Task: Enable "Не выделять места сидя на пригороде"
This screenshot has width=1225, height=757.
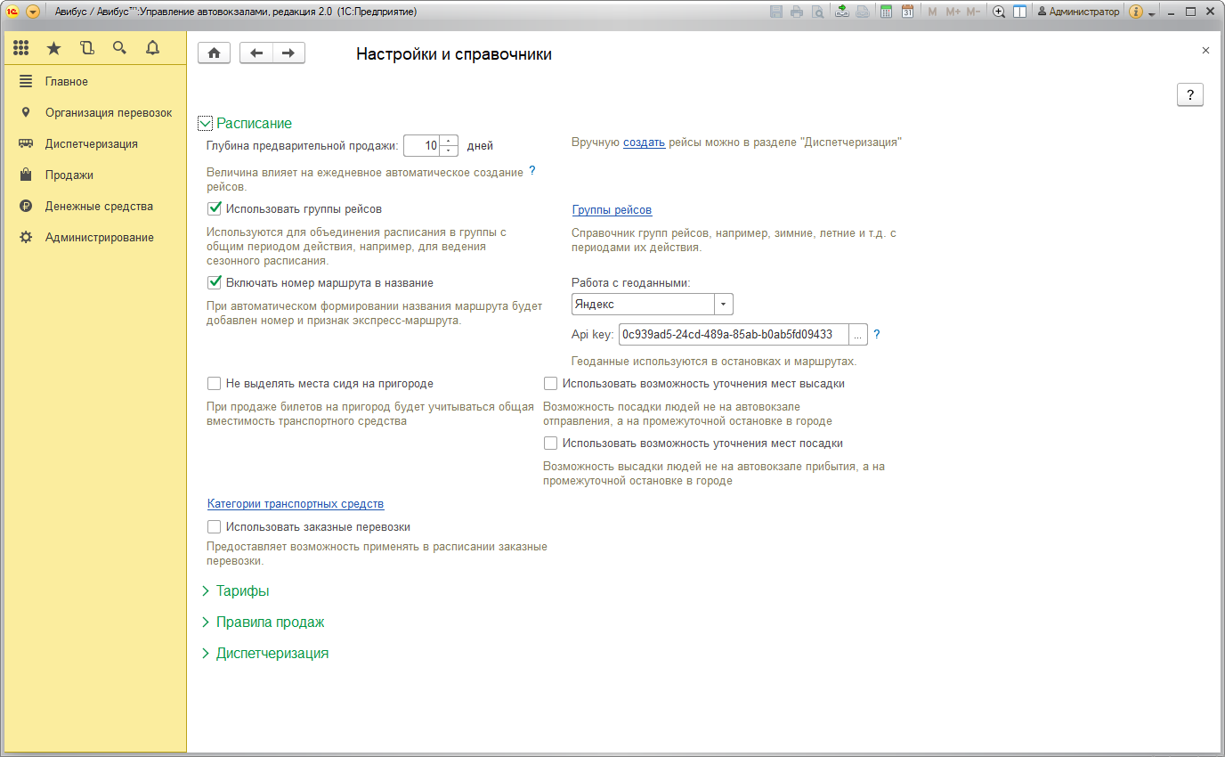Action: pos(215,384)
